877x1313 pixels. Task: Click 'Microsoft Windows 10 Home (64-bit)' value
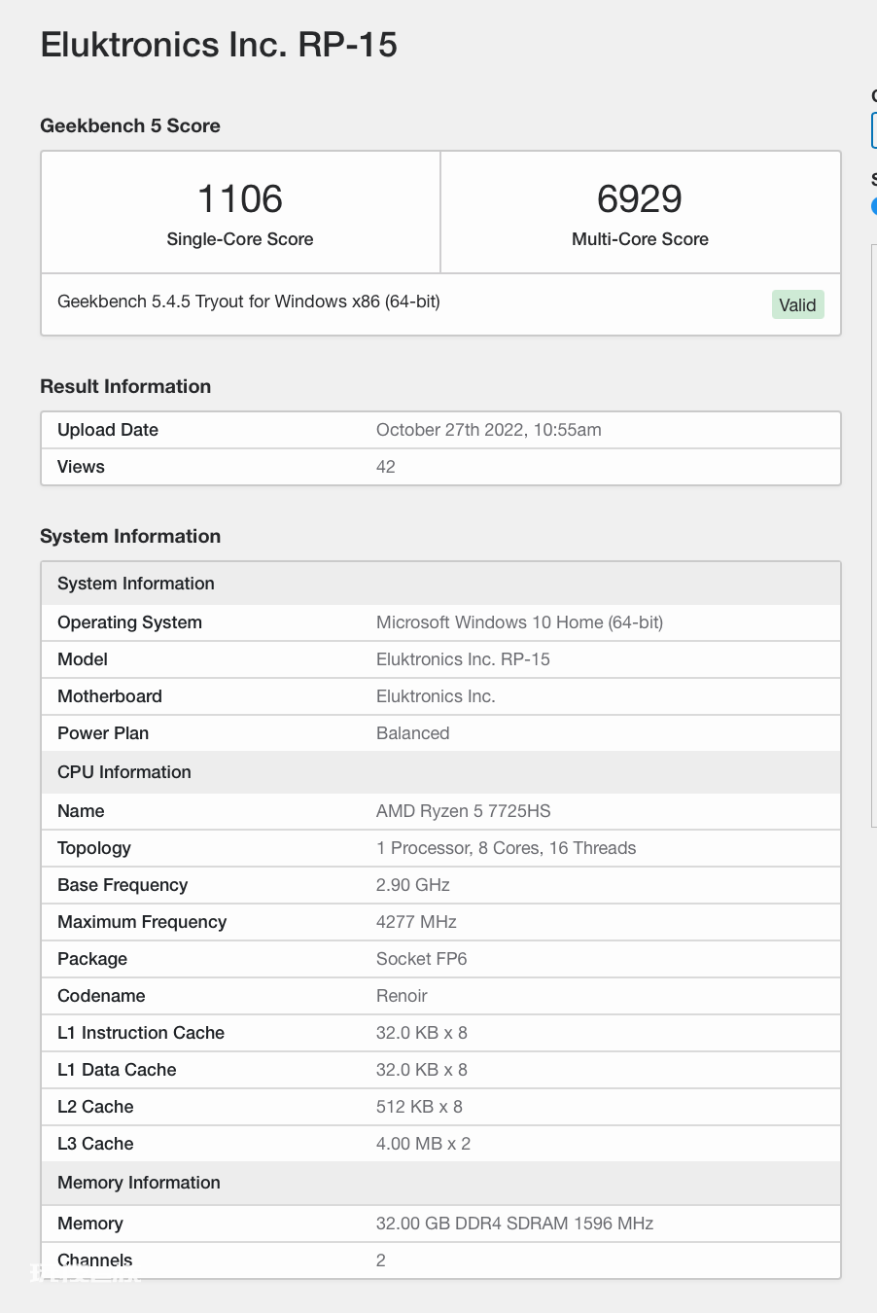click(520, 622)
